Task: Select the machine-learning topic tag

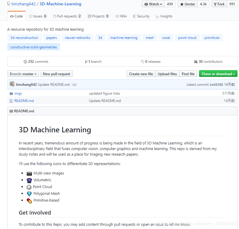Action: point(124,38)
